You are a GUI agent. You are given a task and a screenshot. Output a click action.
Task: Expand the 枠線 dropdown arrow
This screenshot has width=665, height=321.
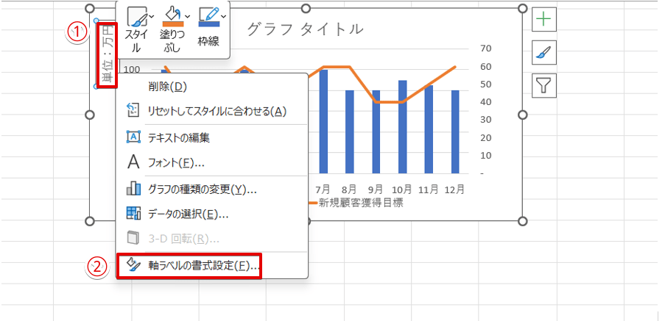coord(224,15)
